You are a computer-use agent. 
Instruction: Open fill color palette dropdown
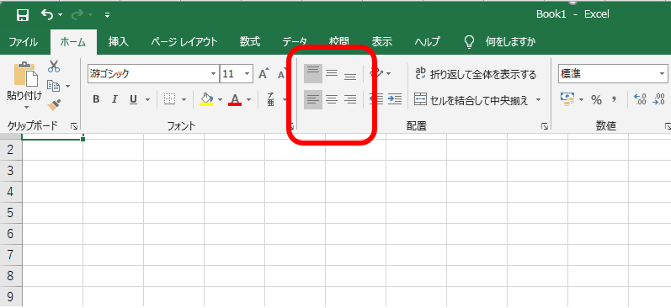pos(220,100)
